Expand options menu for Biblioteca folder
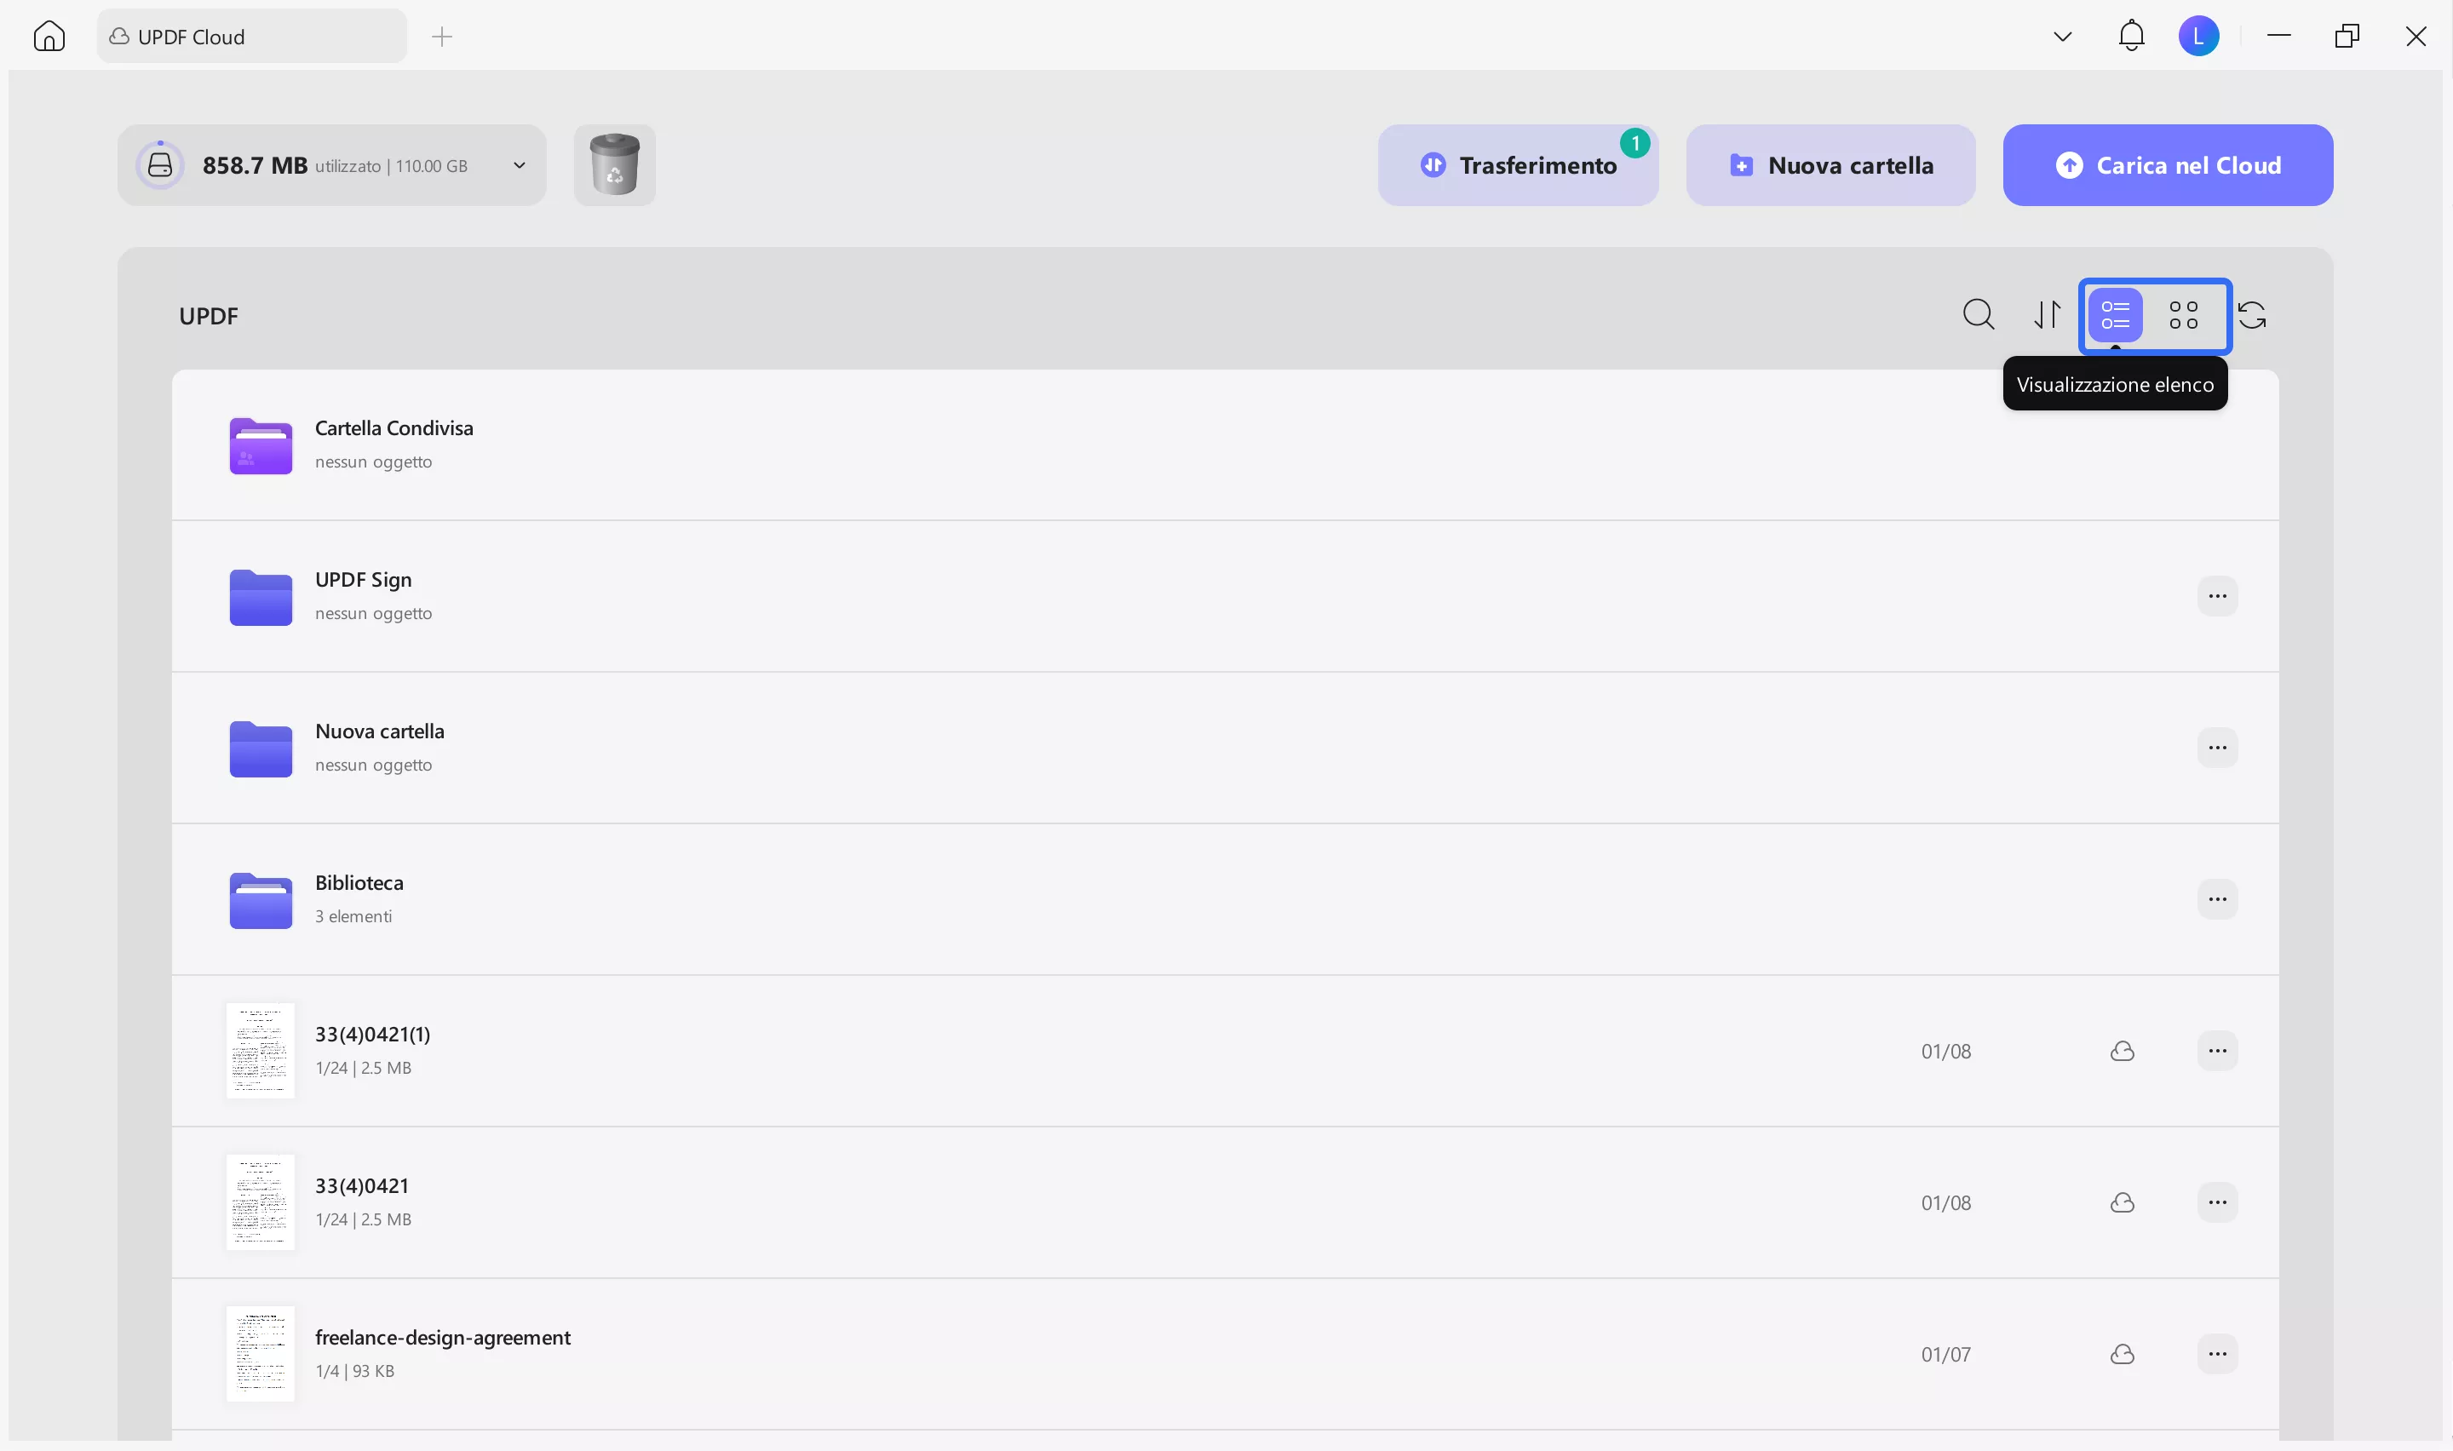This screenshot has height=1451, width=2453. [2216, 898]
